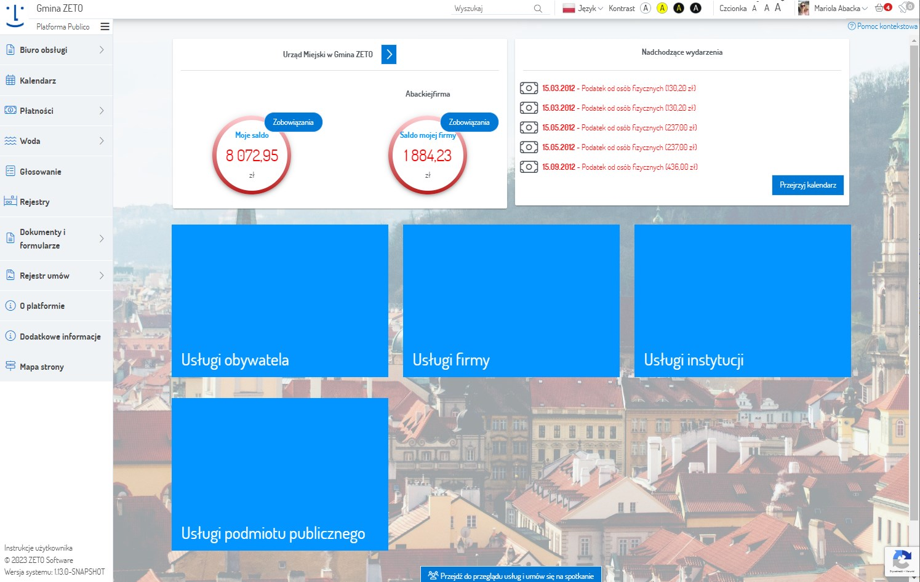Open the Pomoc kontekstowa help link
The image size is (920, 582).
coord(882,26)
